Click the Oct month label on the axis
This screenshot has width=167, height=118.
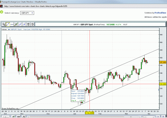[5, 114]
